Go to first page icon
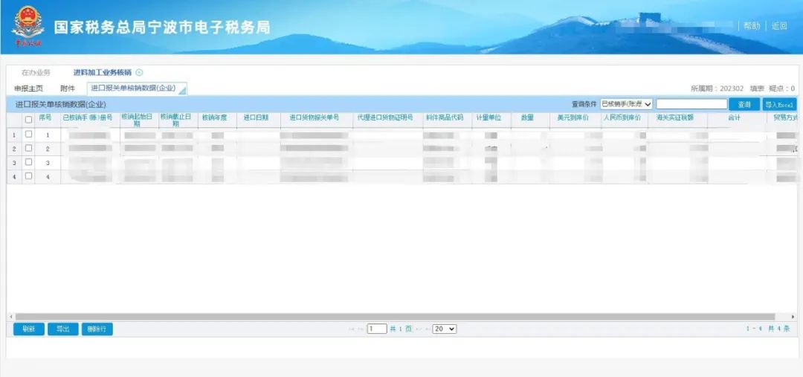The width and height of the screenshot is (803, 377). [x=351, y=329]
